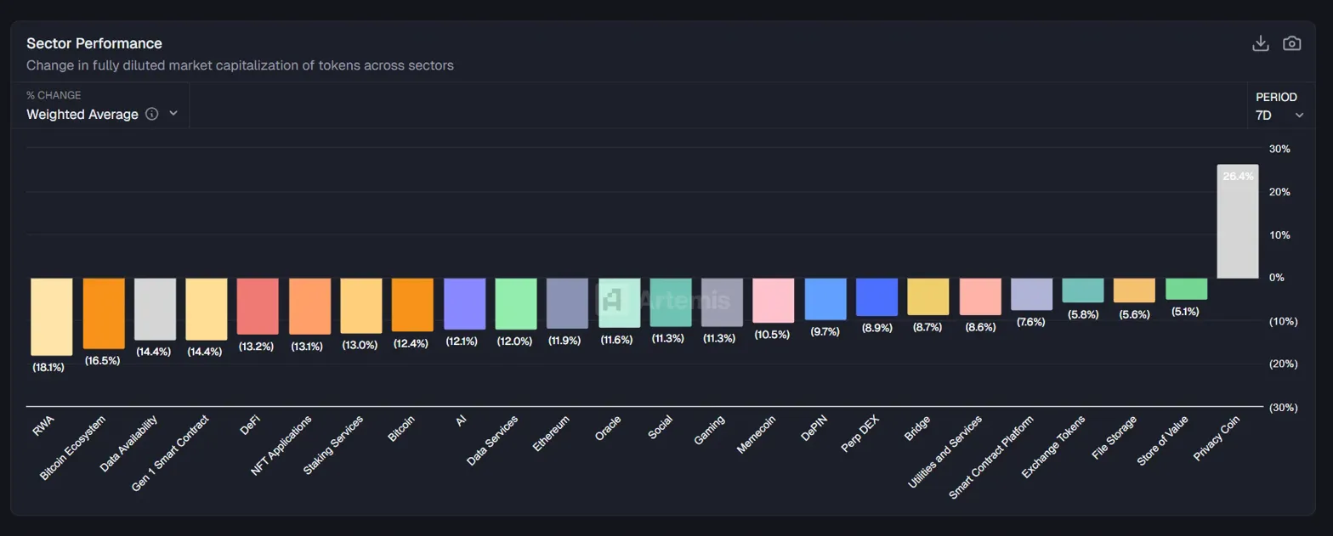
Task: Select the green Store of Value bar
Action: click(x=1186, y=289)
